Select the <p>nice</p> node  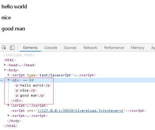coord(25,90)
